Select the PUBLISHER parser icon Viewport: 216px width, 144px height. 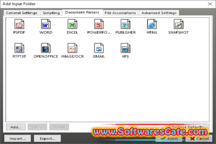tap(125, 24)
